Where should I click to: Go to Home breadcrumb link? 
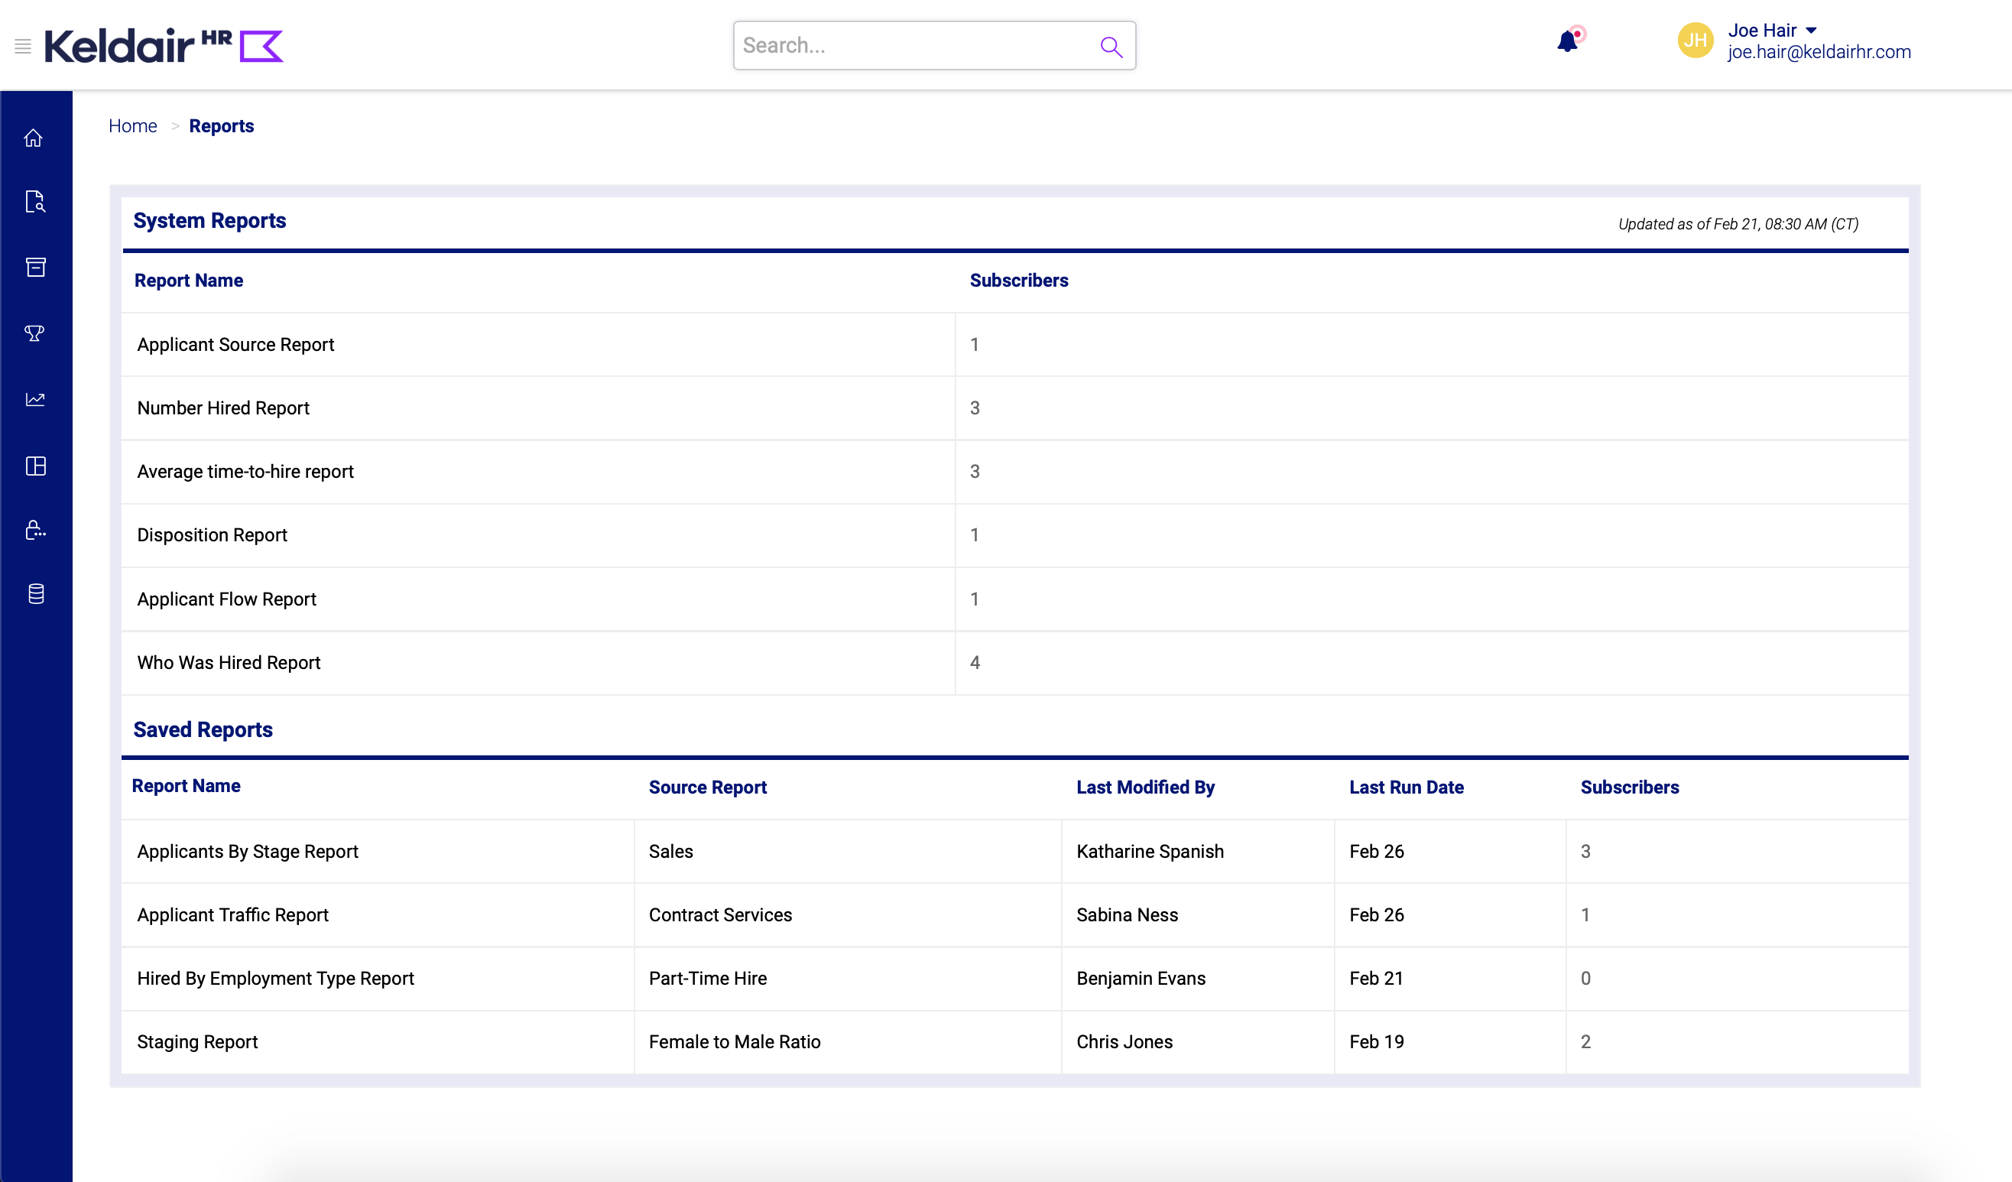point(132,126)
